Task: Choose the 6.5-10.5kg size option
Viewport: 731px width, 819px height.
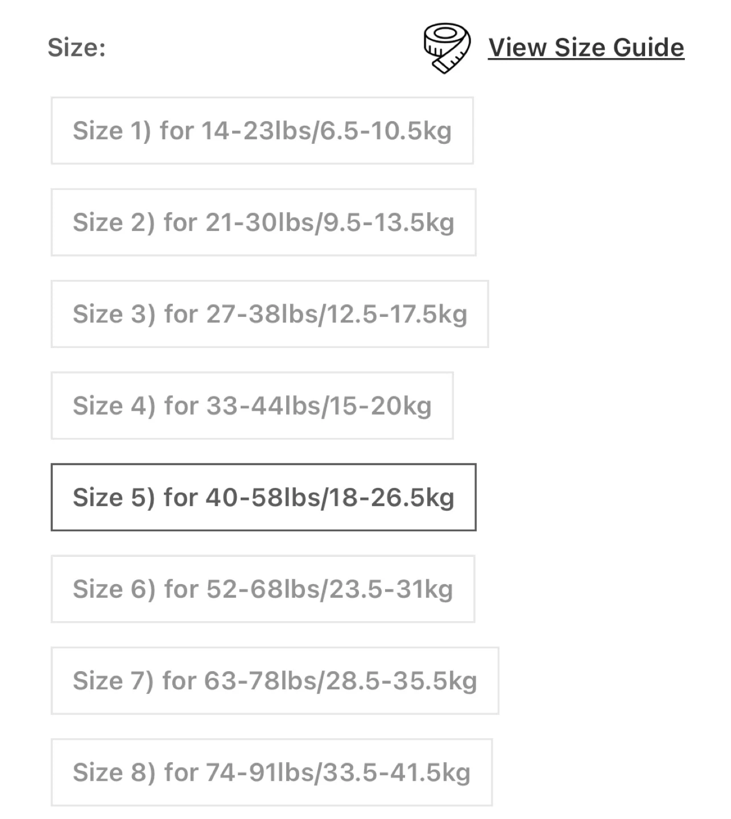Action: point(262,131)
